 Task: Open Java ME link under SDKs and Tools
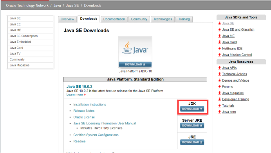click(x=228, y=36)
